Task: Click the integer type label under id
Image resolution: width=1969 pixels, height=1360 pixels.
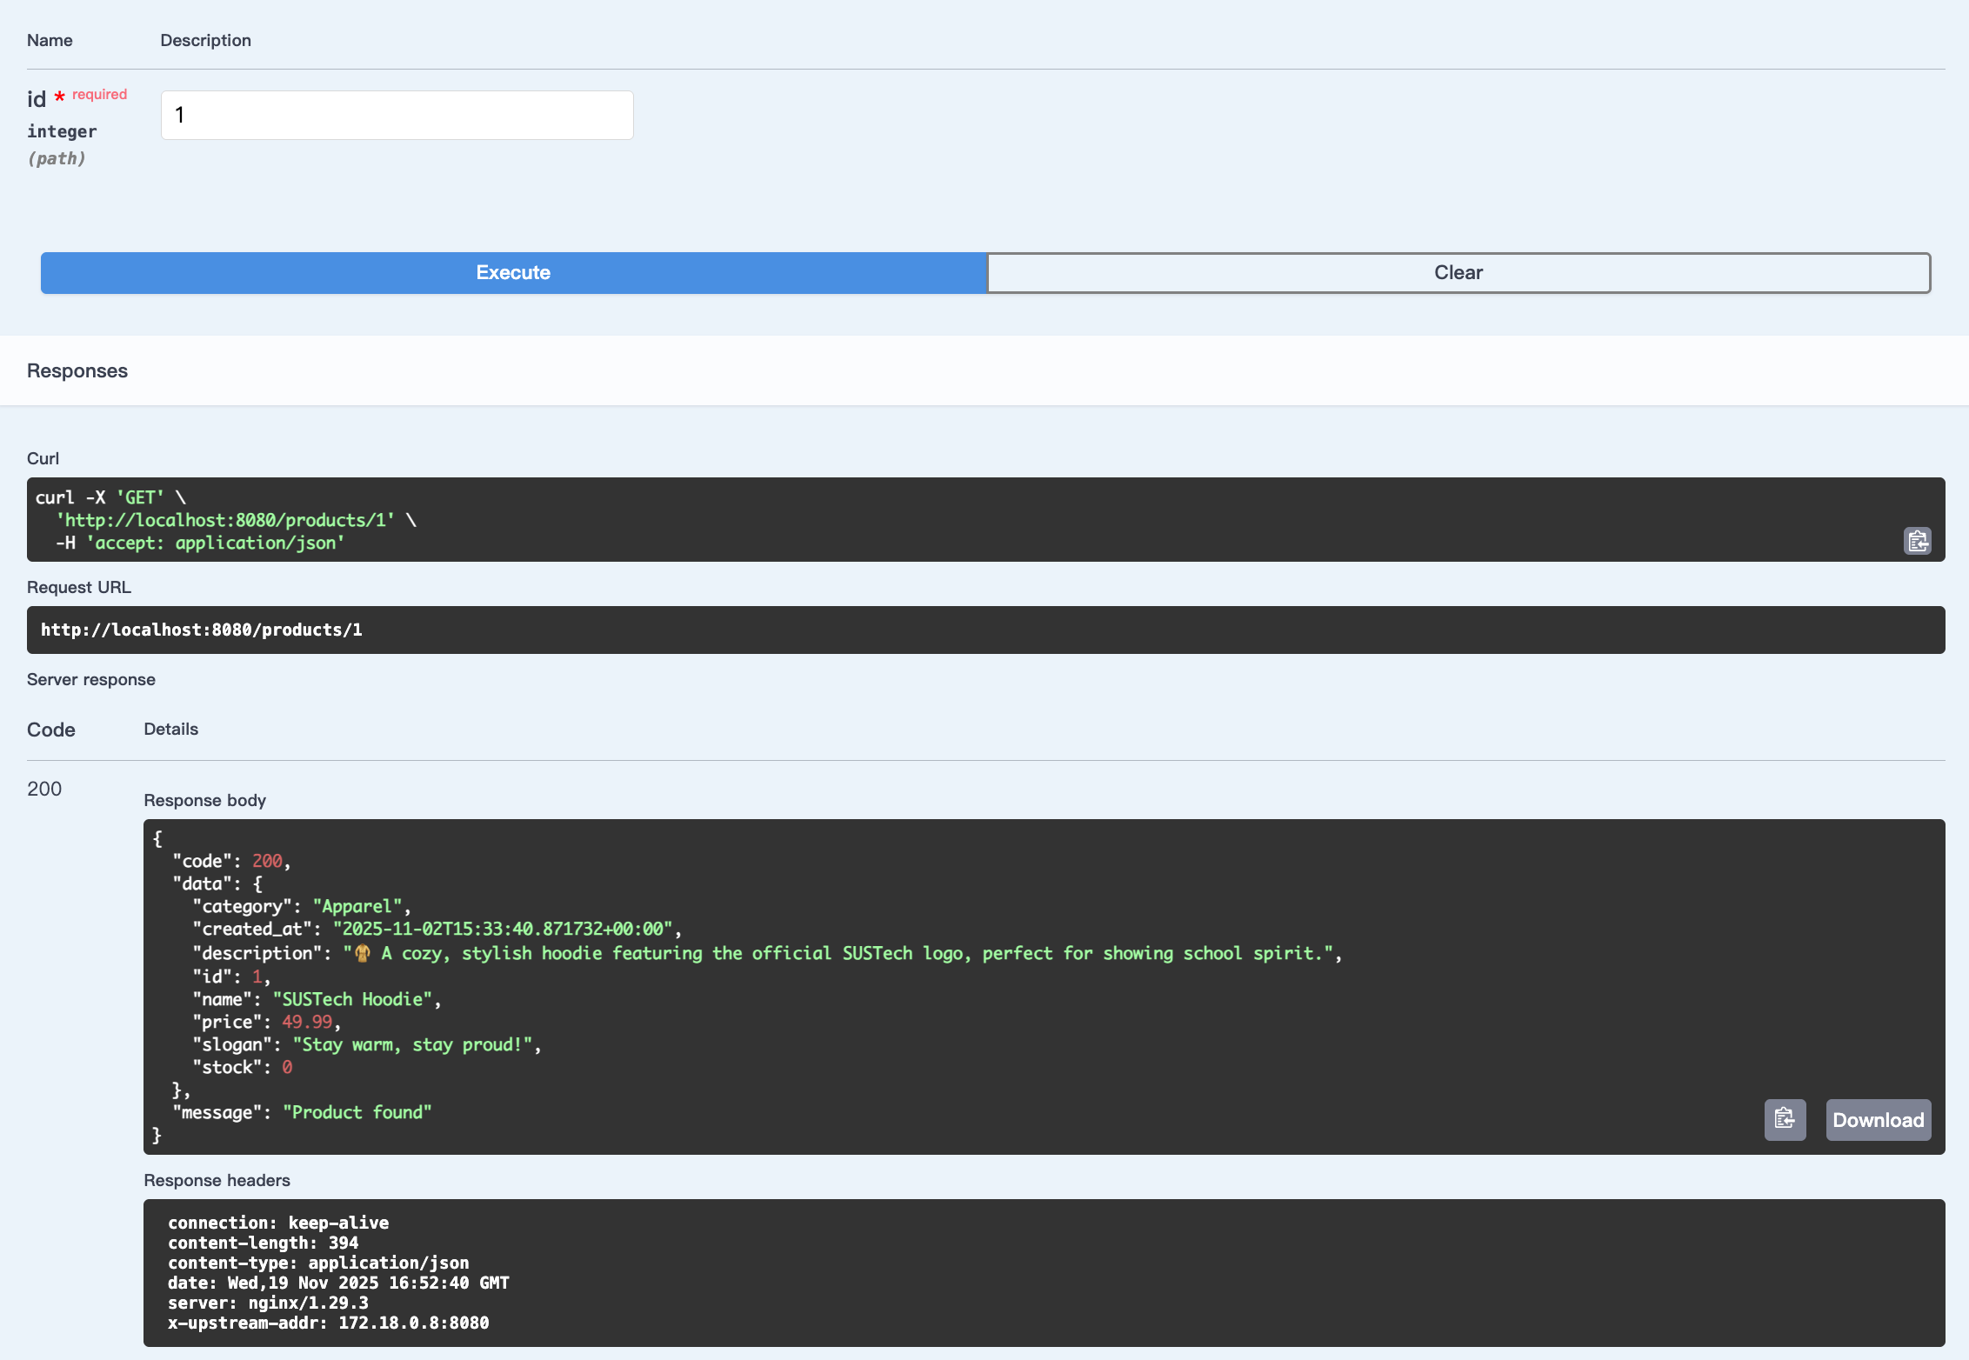Action: (x=62, y=131)
